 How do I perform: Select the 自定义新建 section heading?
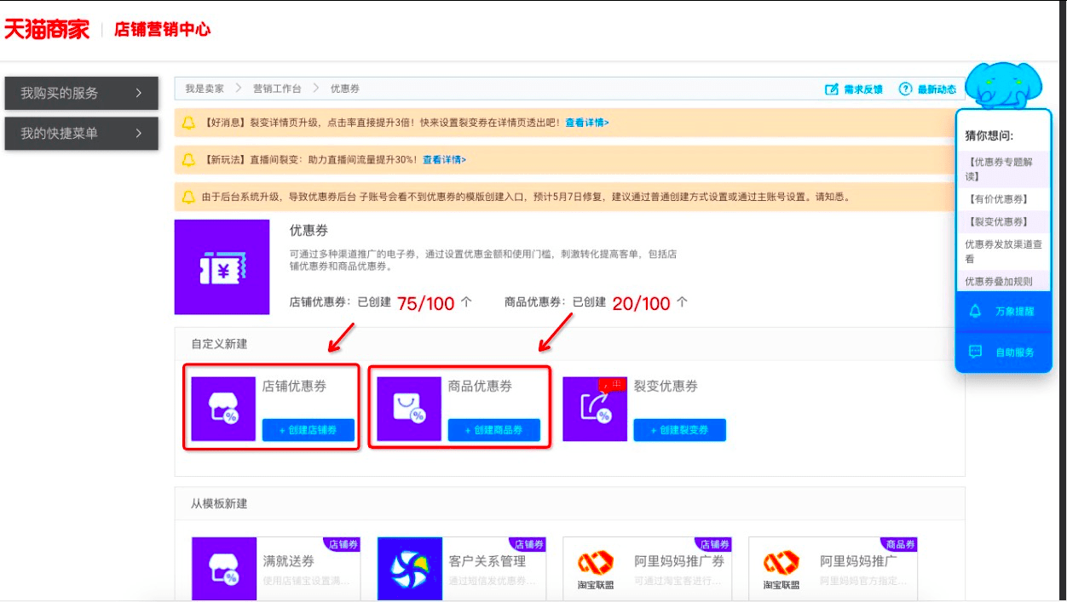(219, 344)
